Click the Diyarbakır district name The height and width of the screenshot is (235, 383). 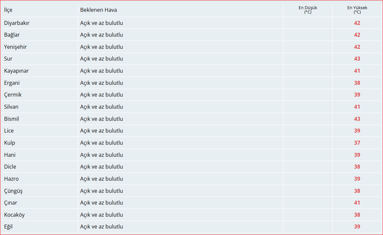click(x=17, y=23)
